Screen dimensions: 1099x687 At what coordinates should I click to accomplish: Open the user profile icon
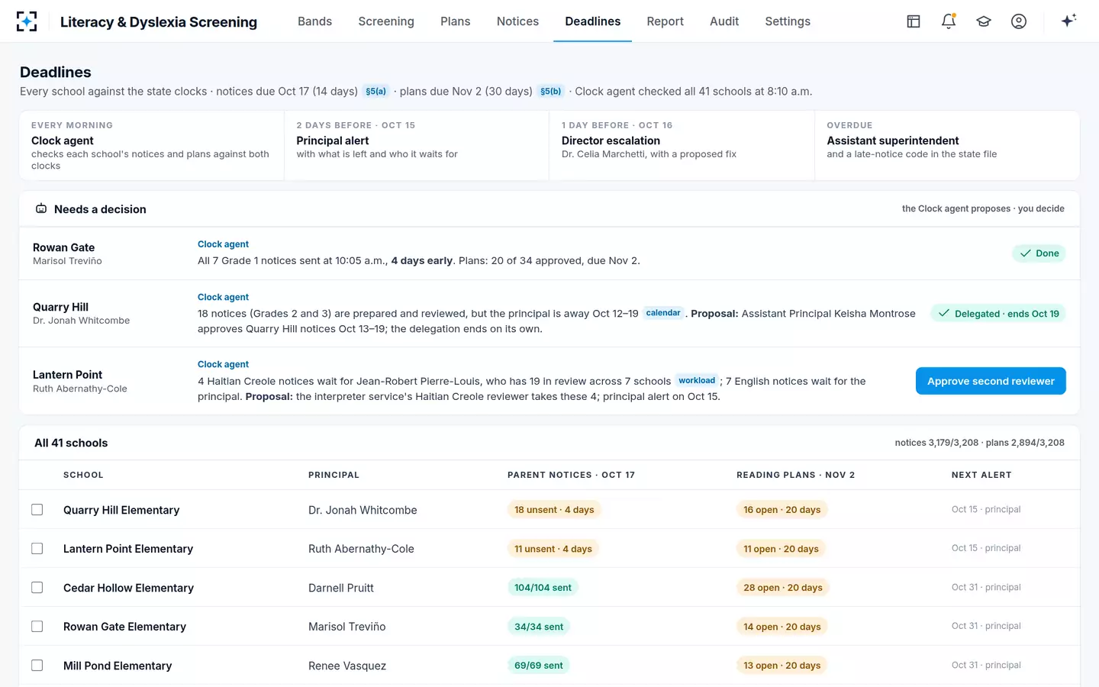pyautogui.click(x=1019, y=21)
